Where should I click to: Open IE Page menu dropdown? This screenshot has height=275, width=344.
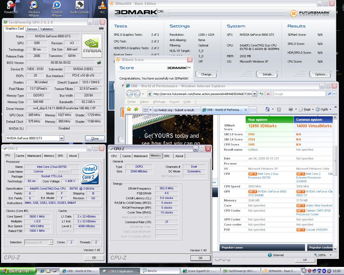(x=307, y=109)
